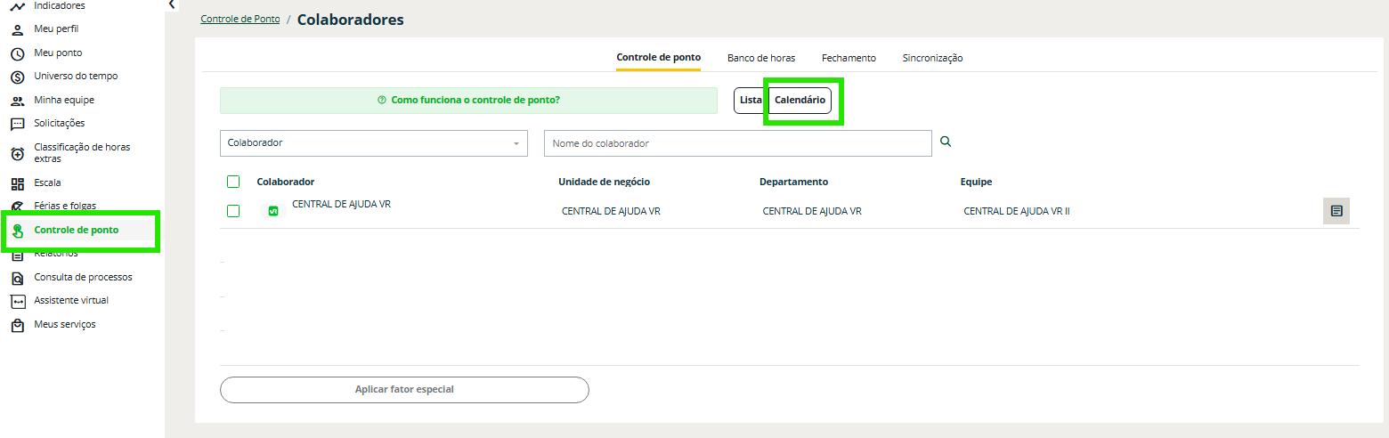Screen dimensions: 1389x438
Task: Open Meu ponto clock icon
Action: tap(17, 53)
